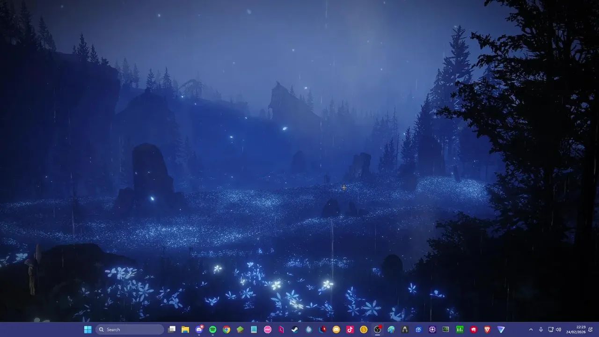Open the purple triangle taskbar icon
This screenshot has width=599, height=337.
(501, 330)
